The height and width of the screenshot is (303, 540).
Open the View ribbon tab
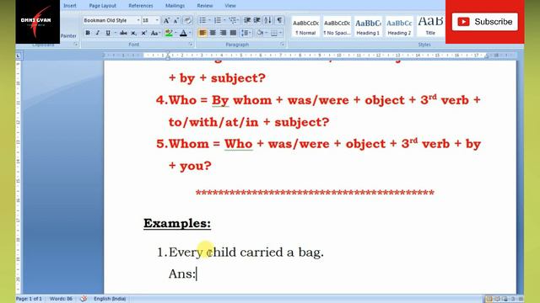pos(230,6)
